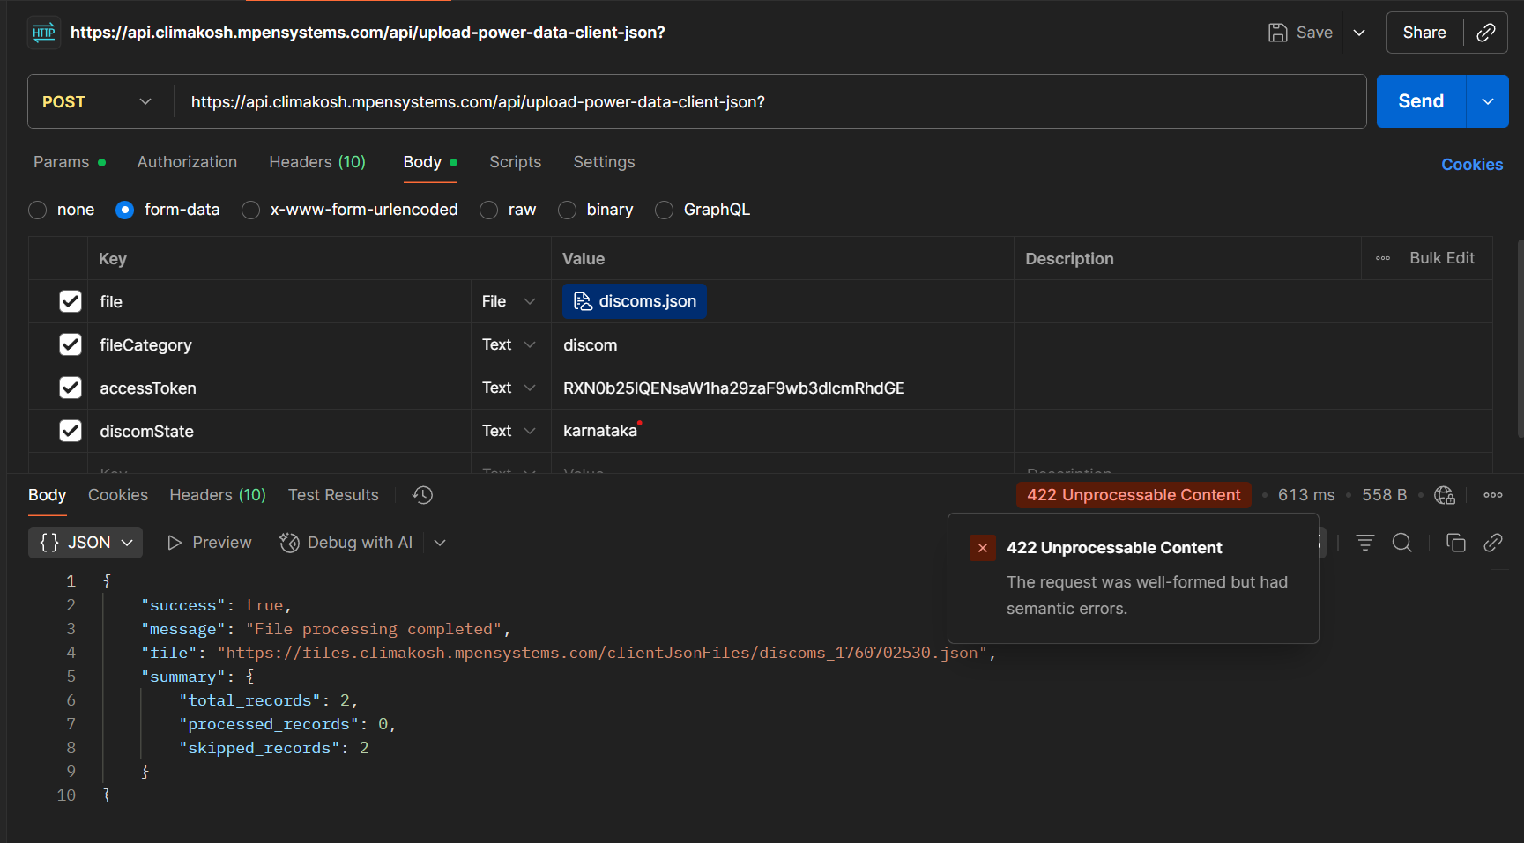Expand the Send button dropdown arrow
Viewport: 1524px width, 843px height.
tap(1487, 101)
